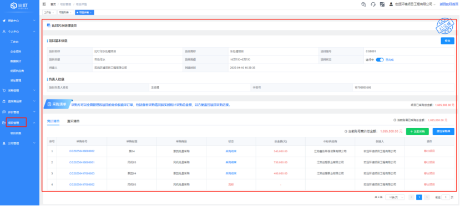Click the 比叮 logo in sidebar
460x206 pixels.
click(x=19, y=6)
